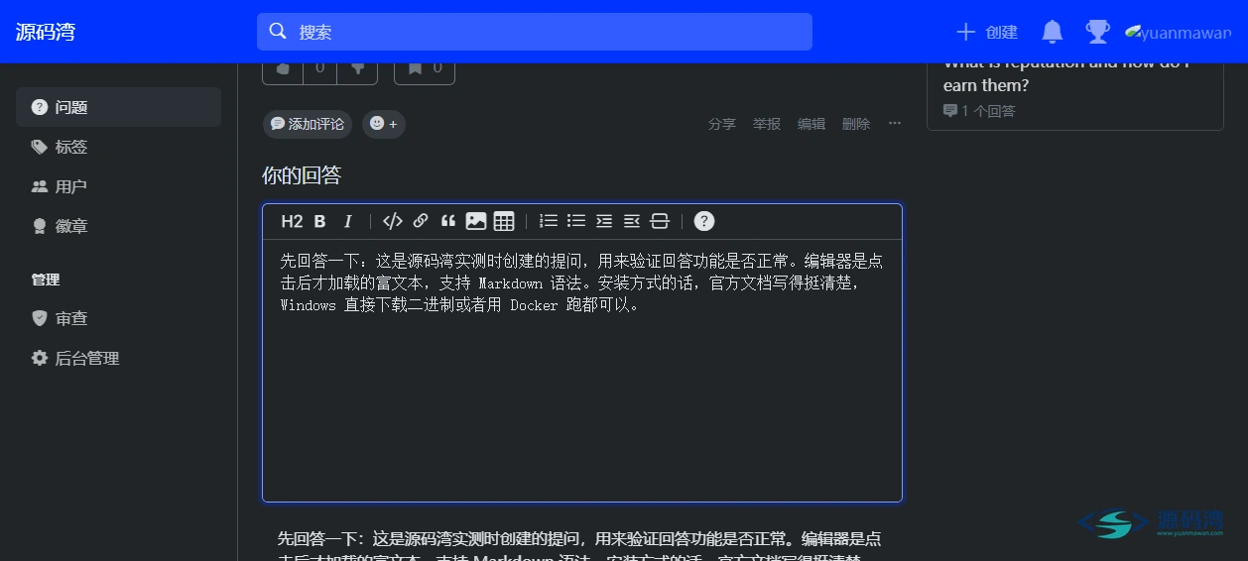This screenshot has width=1248, height=561.
Task: Create an ordered numbered list
Action: pos(549,221)
